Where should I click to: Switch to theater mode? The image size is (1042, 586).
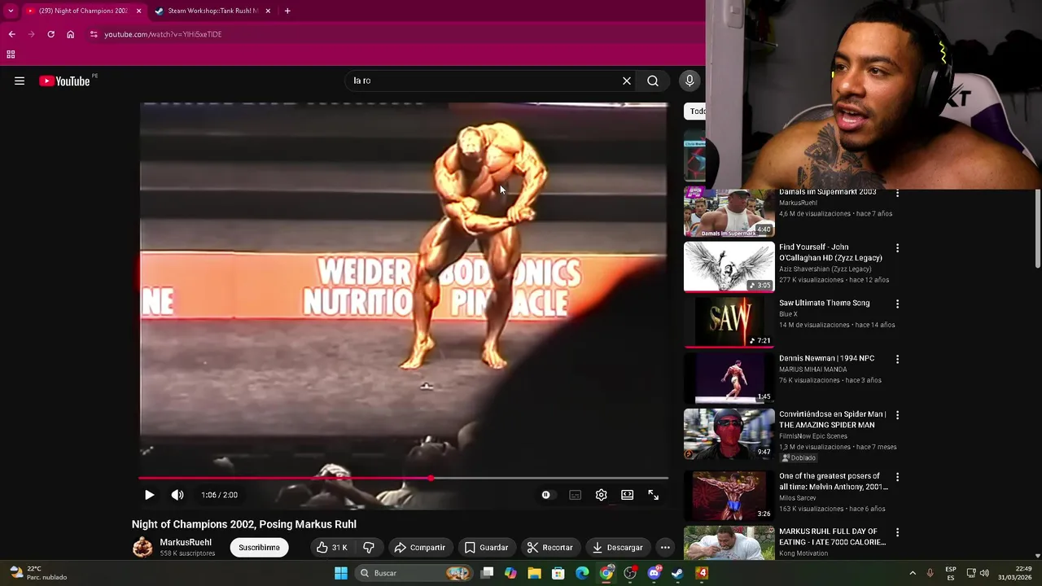[x=627, y=495]
